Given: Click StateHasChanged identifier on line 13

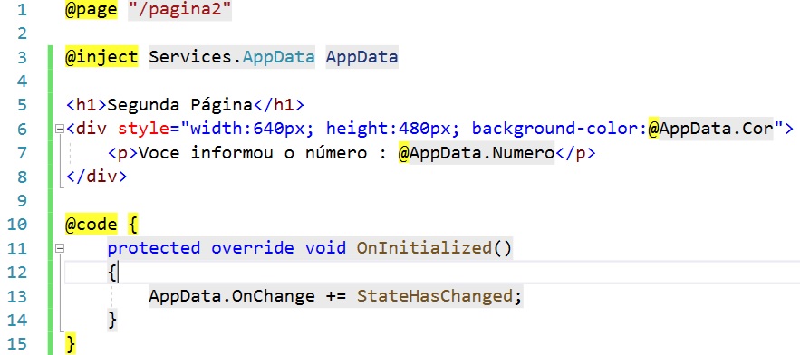Looking at the screenshot, I should tap(434, 296).
